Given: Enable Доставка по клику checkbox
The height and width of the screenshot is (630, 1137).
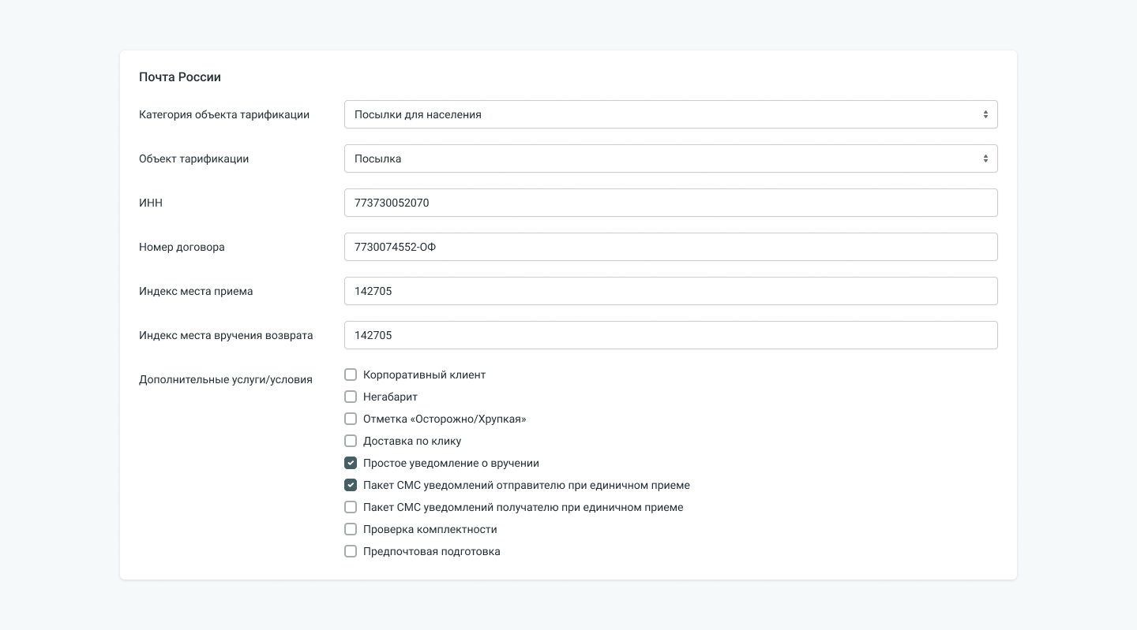Looking at the screenshot, I should coord(351,441).
